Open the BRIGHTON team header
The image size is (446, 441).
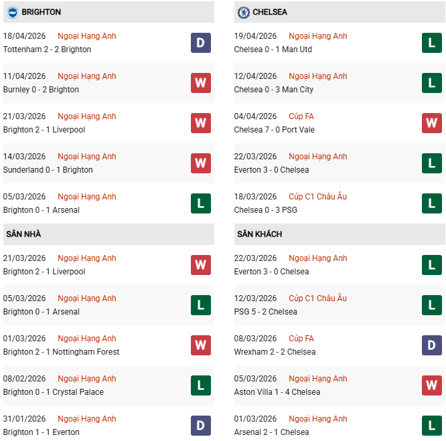[41, 12]
